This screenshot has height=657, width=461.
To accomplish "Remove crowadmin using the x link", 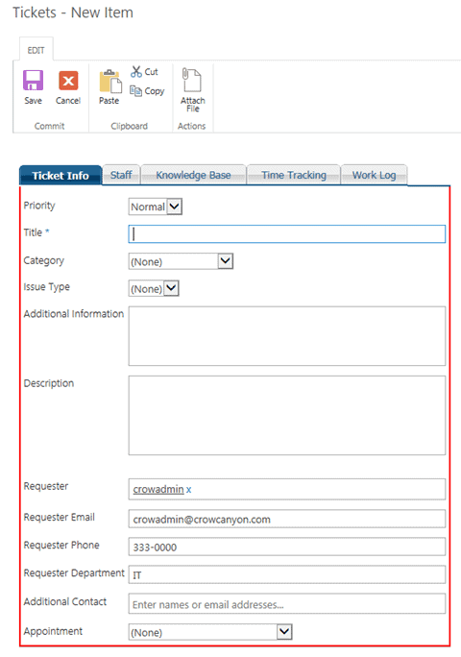I will (189, 490).
